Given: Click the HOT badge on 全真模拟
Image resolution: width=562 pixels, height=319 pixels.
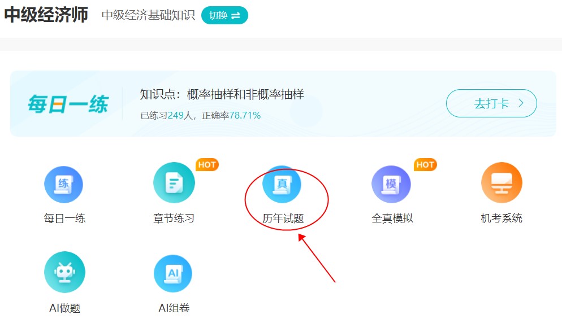Looking at the screenshot, I should click(x=425, y=165).
